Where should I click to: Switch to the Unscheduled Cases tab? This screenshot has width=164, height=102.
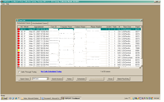39,23
